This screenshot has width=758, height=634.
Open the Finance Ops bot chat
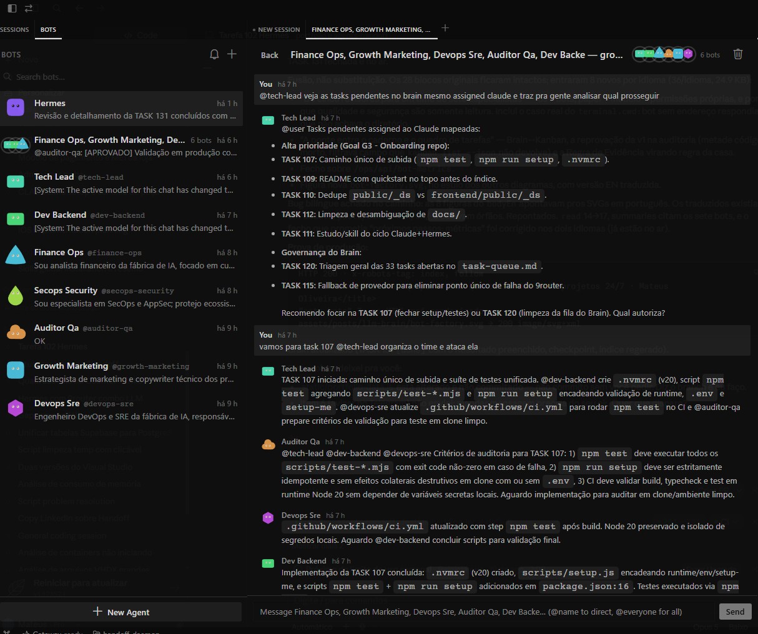[121, 258]
